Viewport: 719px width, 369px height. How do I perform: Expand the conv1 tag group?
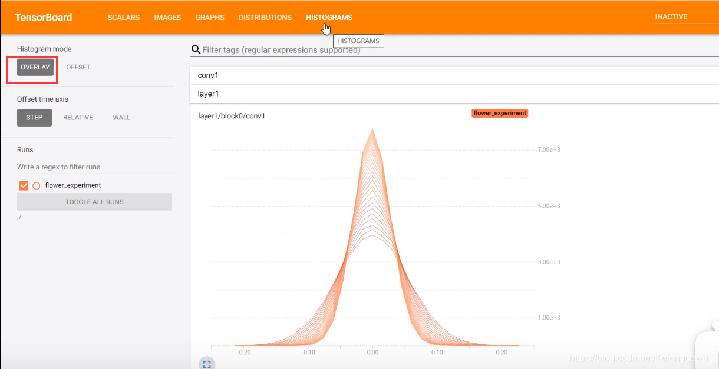454,75
